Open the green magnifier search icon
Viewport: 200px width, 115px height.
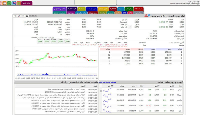pos(9,3)
